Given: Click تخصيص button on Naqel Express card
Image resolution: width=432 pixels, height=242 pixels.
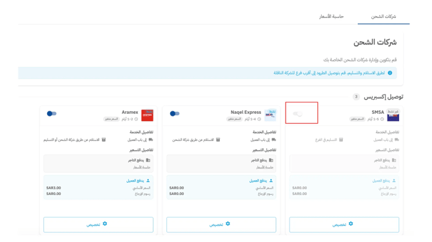Looking at the screenshot, I should point(221,225).
